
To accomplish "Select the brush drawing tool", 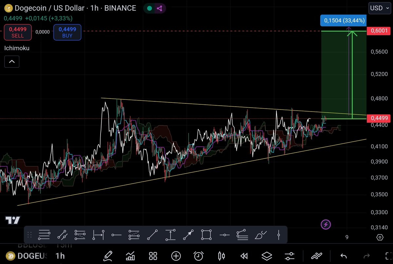I will click(260, 235).
